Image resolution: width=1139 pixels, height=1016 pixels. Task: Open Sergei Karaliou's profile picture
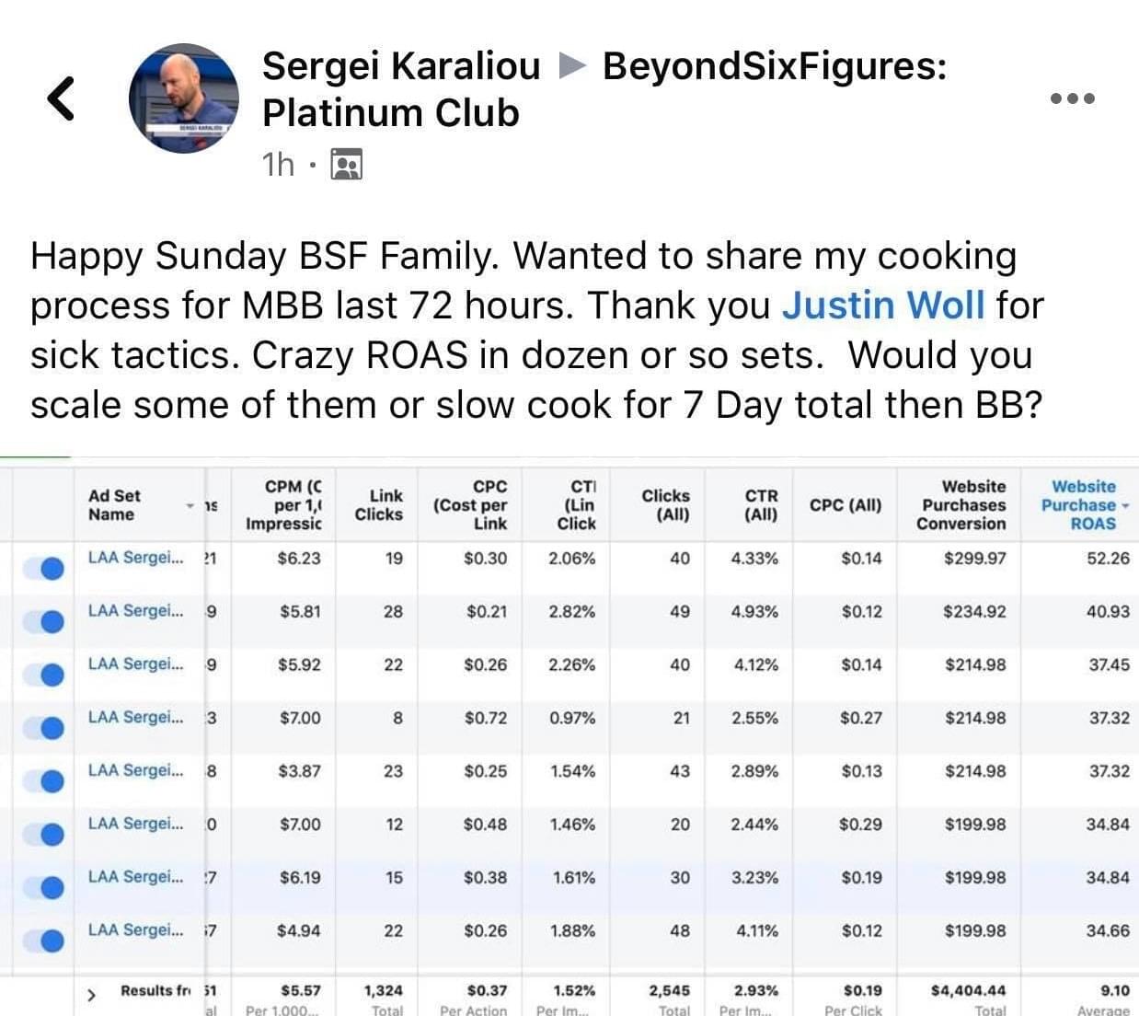click(183, 98)
